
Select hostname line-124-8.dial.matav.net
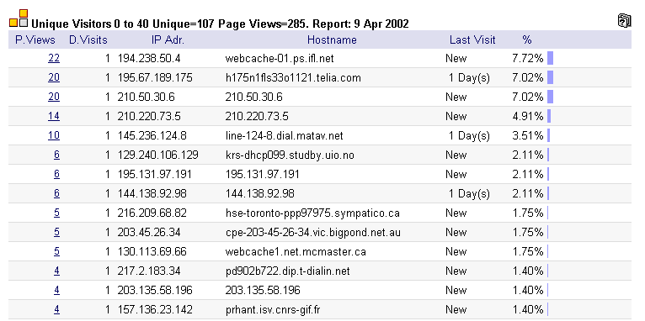click(285, 135)
